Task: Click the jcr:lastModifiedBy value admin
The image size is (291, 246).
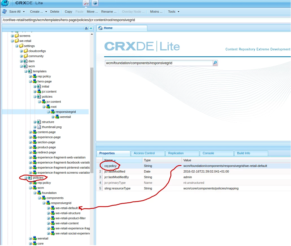Action: (187, 177)
